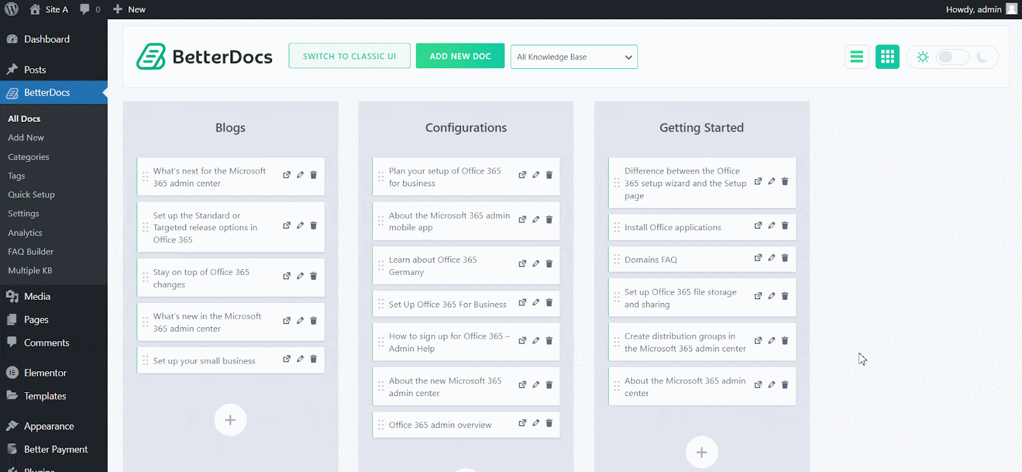Grab drag handle of 'Set up your small business'

click(145, 360)
